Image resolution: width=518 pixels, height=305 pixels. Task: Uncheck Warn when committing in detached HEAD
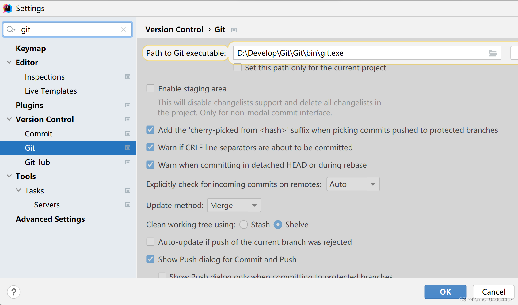tap(150, 165)
